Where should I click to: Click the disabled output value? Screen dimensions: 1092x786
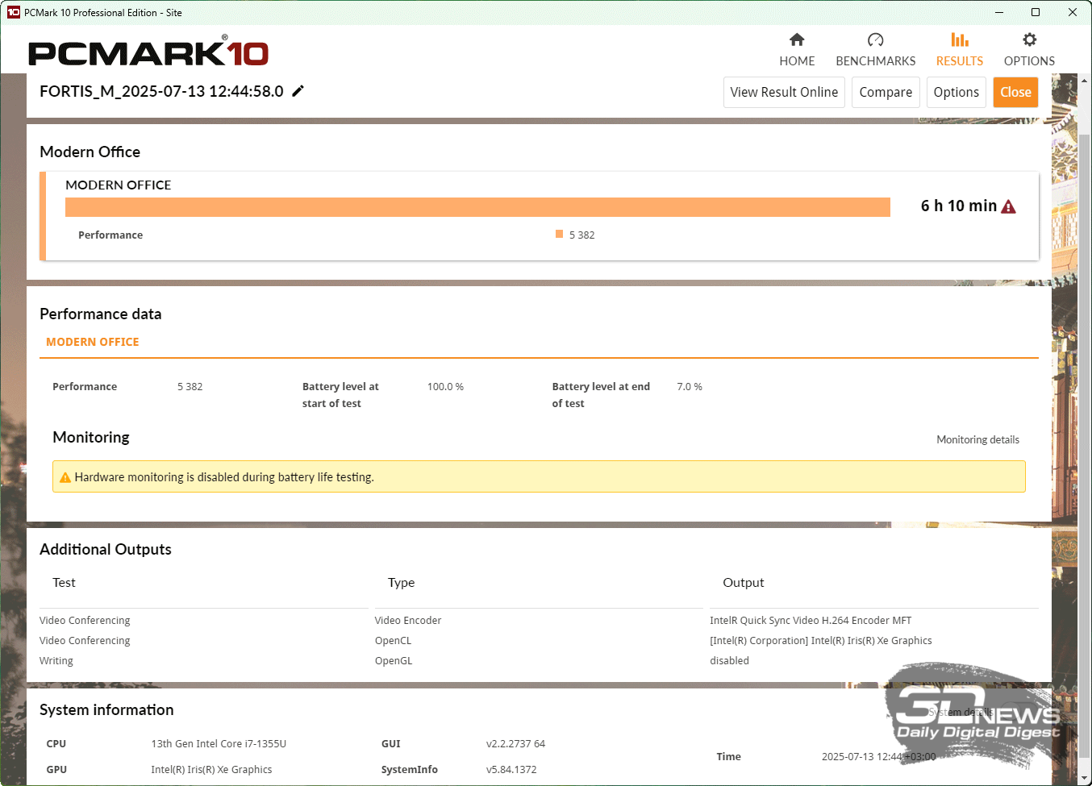click(729, 661)
